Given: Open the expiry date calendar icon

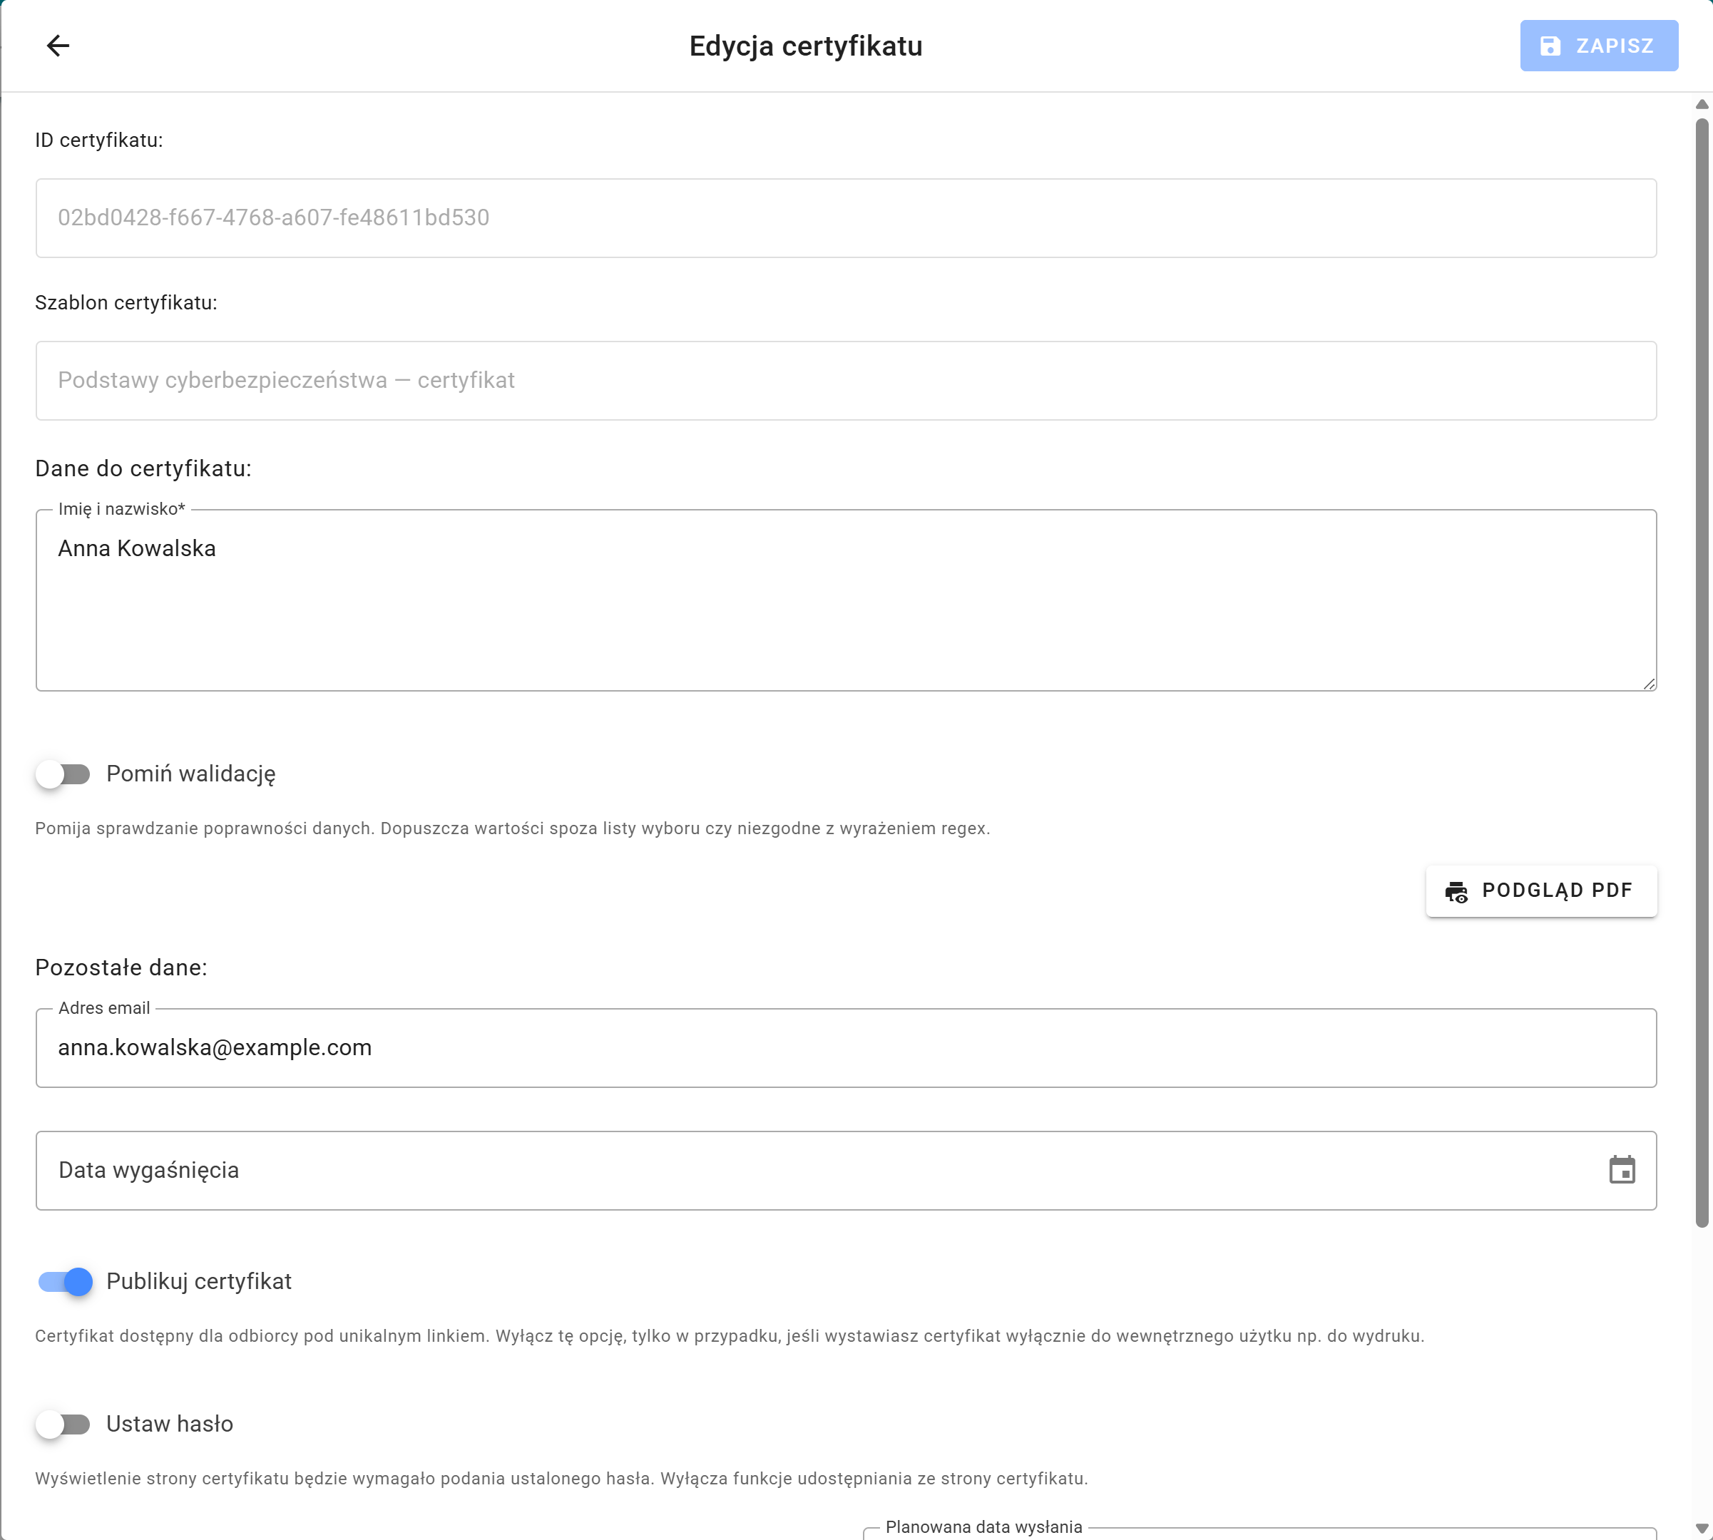Looking at the screenshot, I should click(x=1622, y=1170).
